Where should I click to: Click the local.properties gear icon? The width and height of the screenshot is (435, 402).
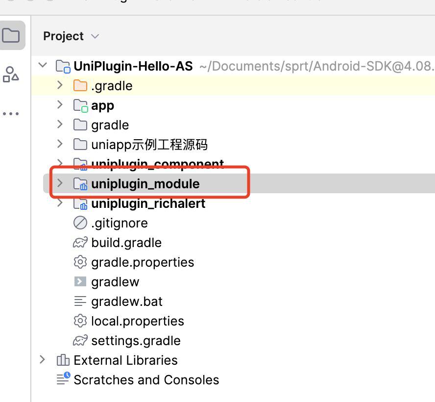click(x=80, y=321)
